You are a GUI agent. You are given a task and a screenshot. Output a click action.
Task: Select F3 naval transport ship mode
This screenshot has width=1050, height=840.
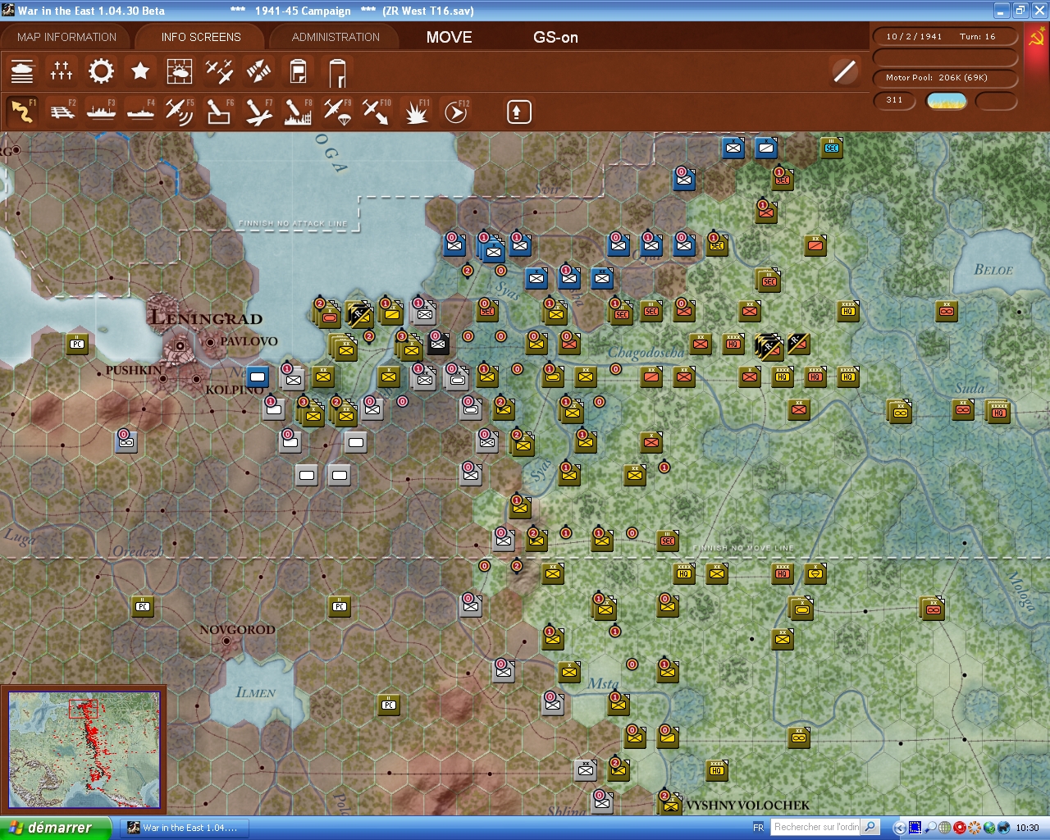click(101, 111)
